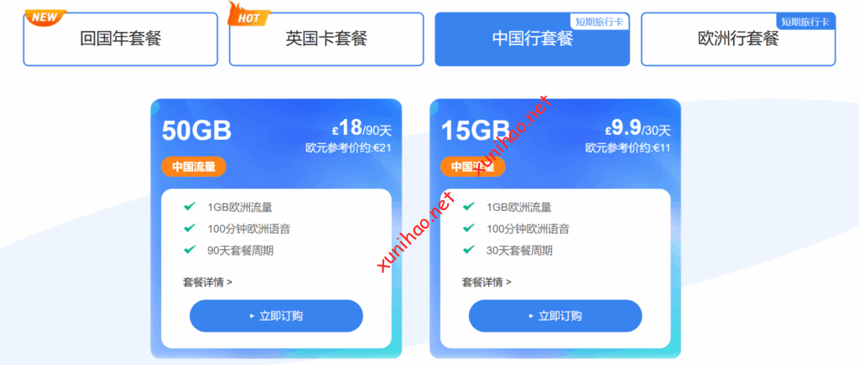Click checkmark beside 100分钟欧洲语音 in 15GB plan
This screenshot has width=859, height=365.
[x=469, y=229]
